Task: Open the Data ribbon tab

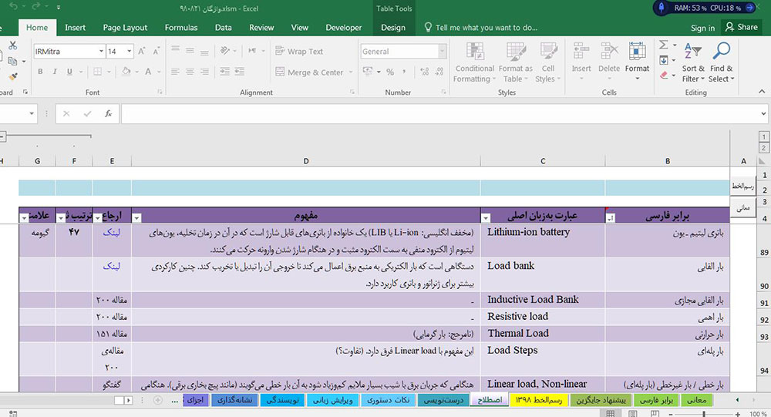Action: (224, 28)
